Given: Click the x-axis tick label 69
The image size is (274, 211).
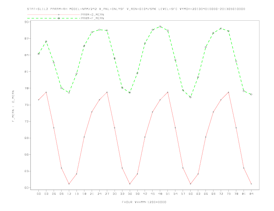Looking at the screenshot, I should click(213, 194).
